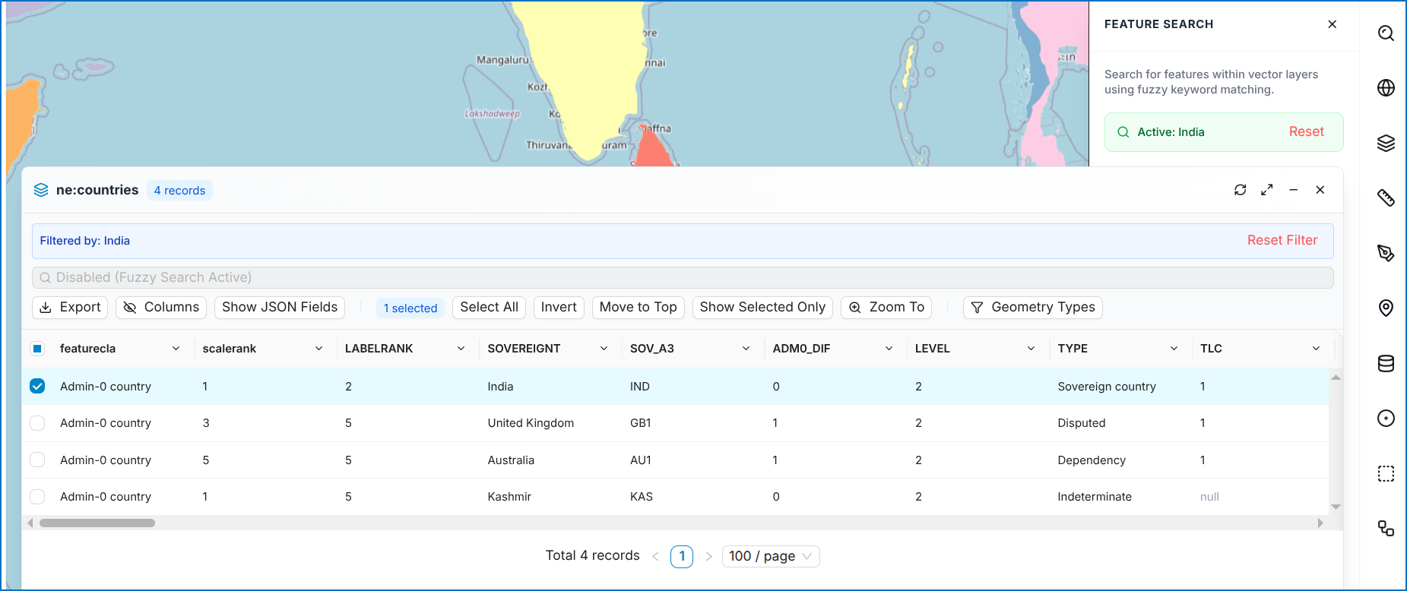Reset the active India search

click(1306, 132)
